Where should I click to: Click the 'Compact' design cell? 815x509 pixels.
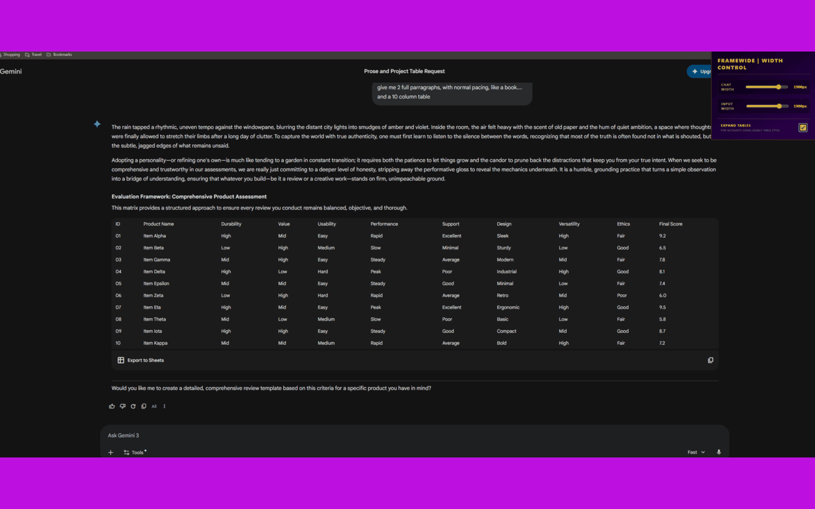[507, 331]
